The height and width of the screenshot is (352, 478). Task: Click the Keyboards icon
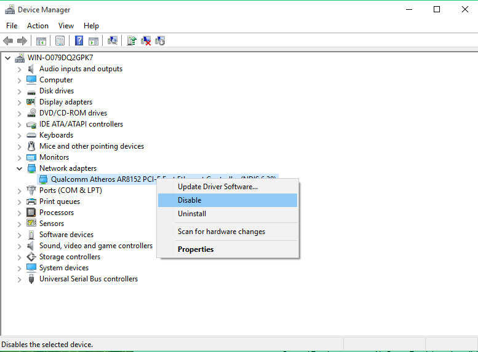point(31,135)
